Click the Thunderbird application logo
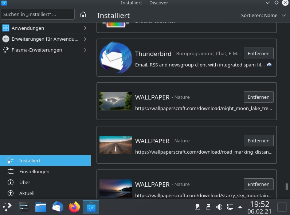 [116, 58]
